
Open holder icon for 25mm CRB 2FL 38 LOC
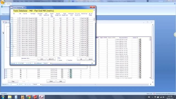click(x=140, y=76)
